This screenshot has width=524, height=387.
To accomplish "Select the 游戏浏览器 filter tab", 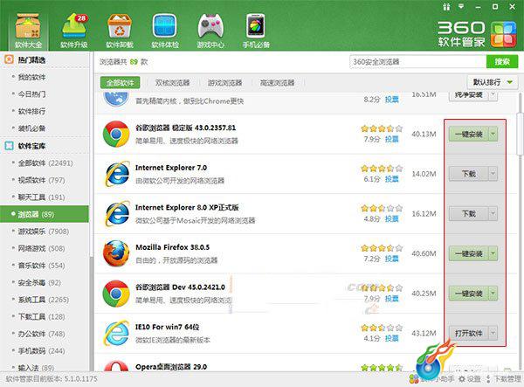I will pos(225,82).
